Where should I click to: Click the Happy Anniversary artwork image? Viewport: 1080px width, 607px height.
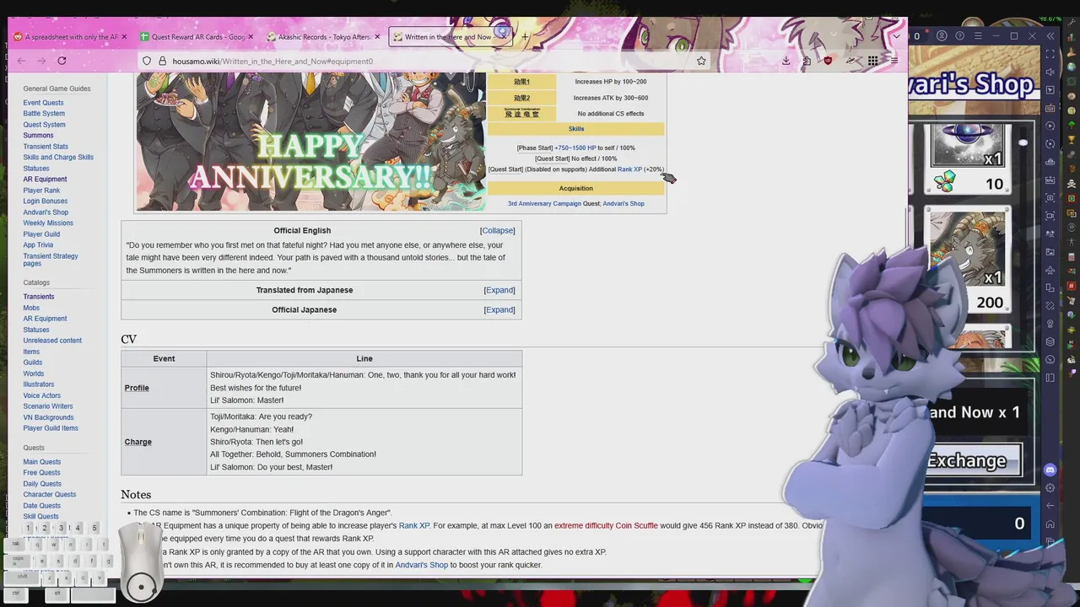pos(310,141)
